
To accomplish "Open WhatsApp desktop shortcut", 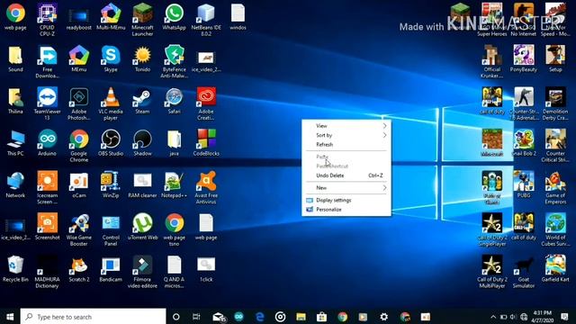I will (174, 17).
